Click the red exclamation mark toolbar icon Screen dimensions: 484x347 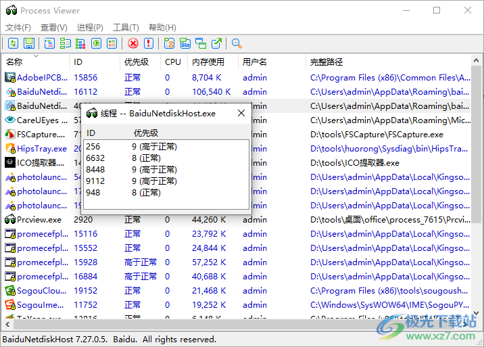click(149, 43)
